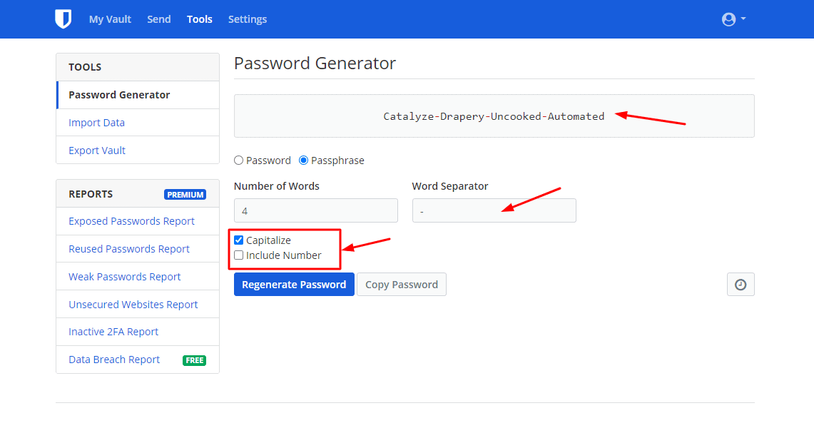Open the Send page
814x433 pixels.
tap(158, 19)
